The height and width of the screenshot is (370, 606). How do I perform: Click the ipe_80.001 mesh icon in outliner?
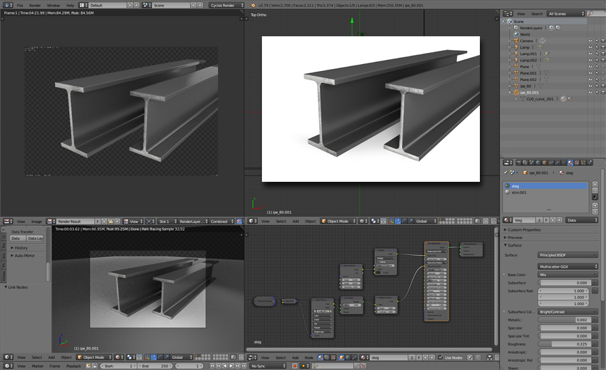pyautogui.click(x=516, y=93)
